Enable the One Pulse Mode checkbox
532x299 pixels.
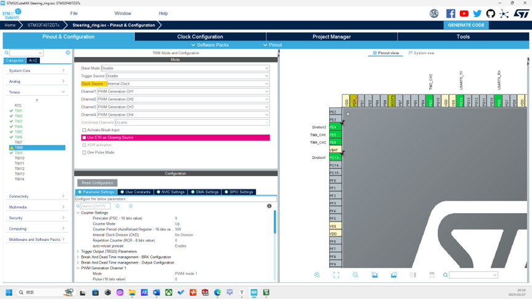coord(84,152)
